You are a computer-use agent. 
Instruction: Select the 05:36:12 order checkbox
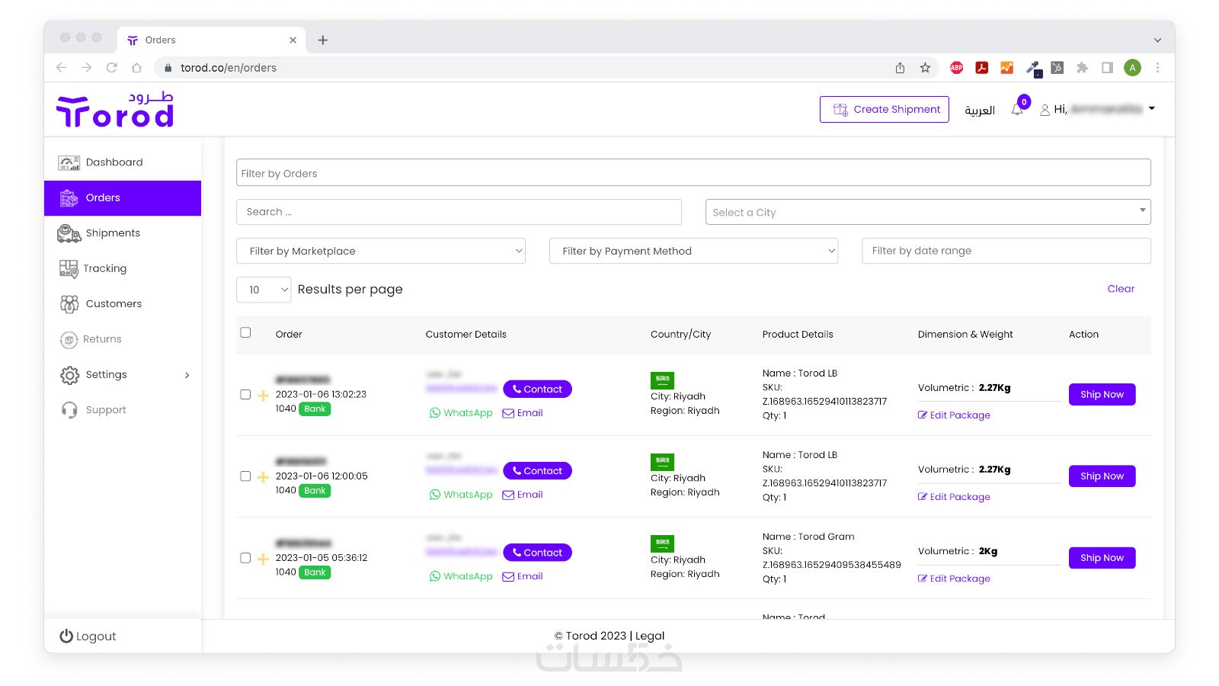point(245,558)
